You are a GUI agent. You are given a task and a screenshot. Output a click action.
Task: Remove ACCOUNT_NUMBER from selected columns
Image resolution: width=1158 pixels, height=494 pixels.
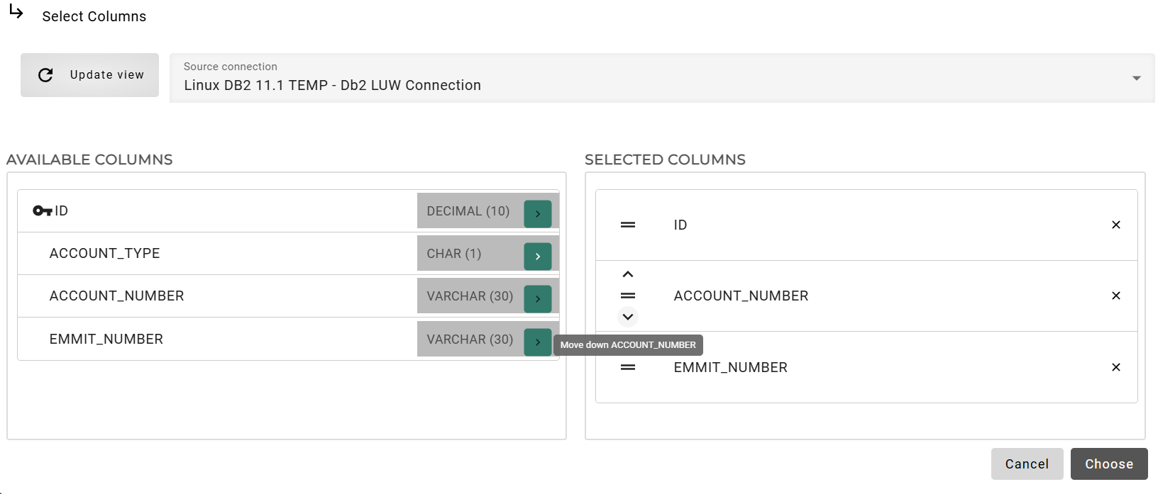pos(1115,296)
